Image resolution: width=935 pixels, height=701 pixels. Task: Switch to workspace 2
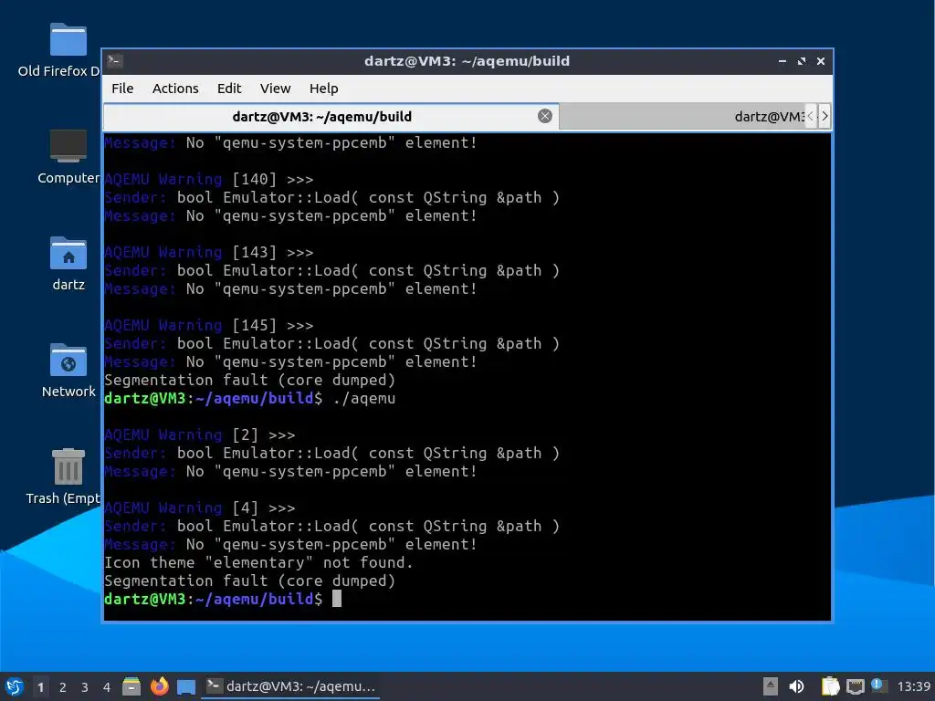point(63,687)
